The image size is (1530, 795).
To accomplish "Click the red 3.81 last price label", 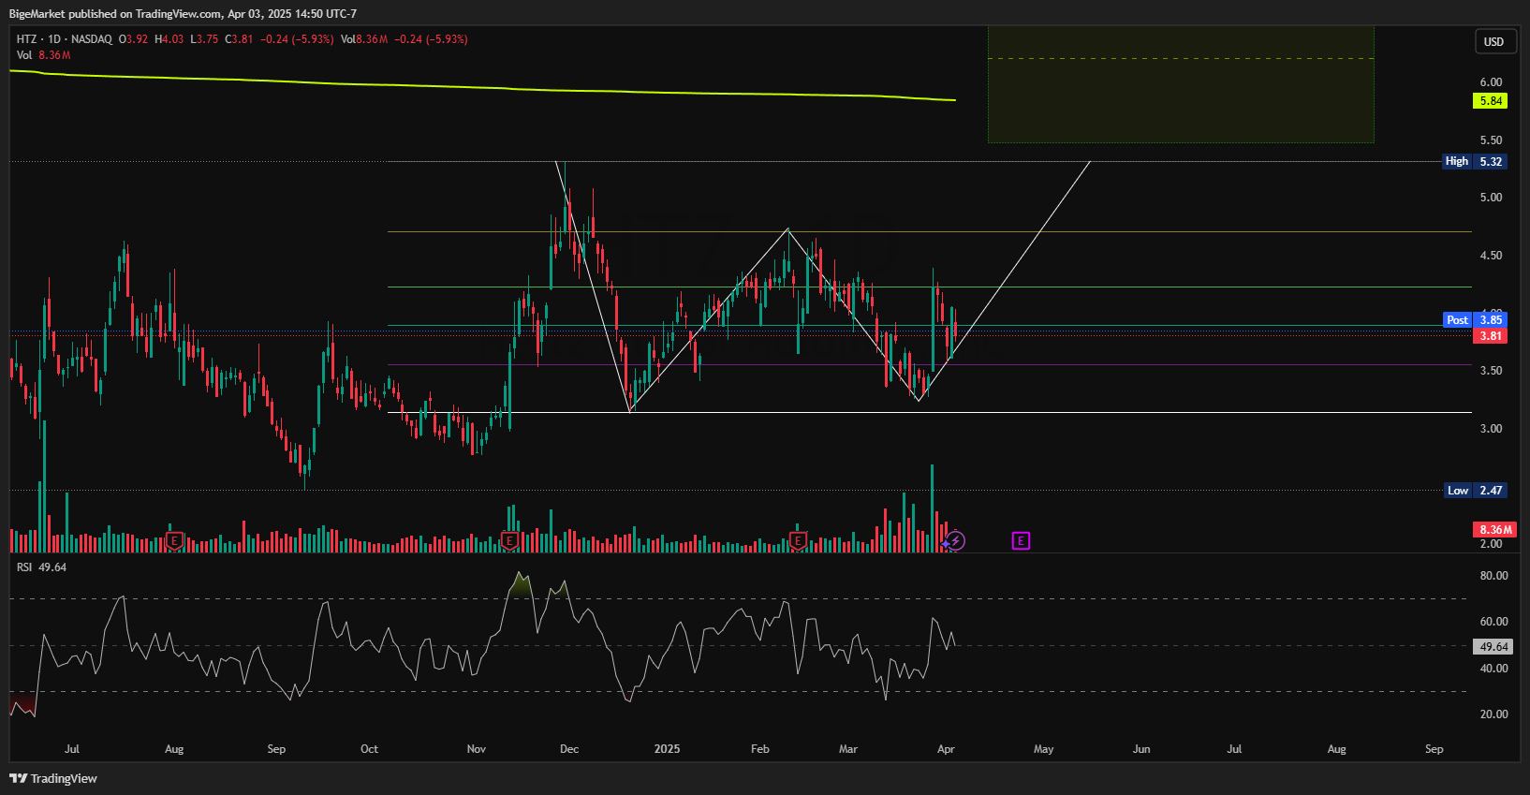I will click(x=1491, y=335).
